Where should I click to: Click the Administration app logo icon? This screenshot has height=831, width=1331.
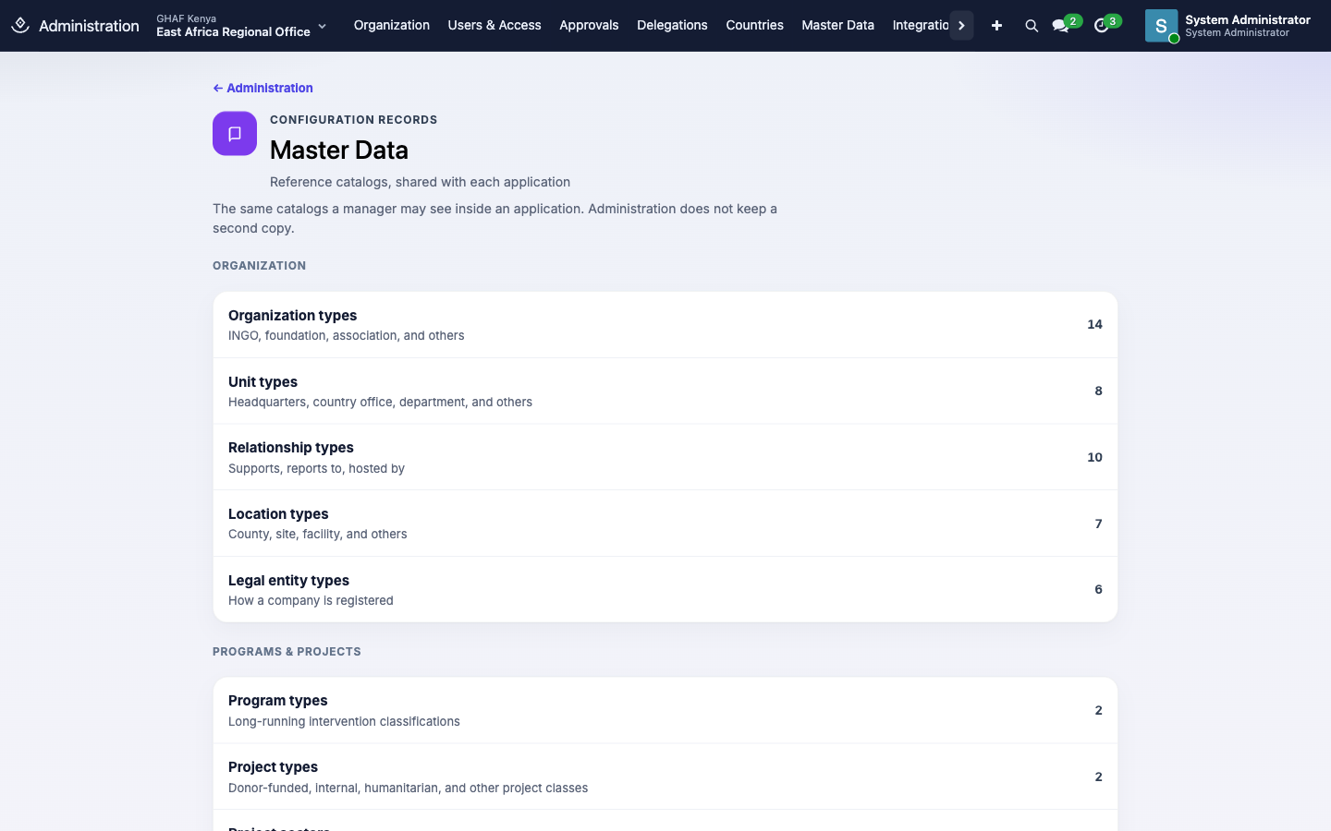[20, 26]
